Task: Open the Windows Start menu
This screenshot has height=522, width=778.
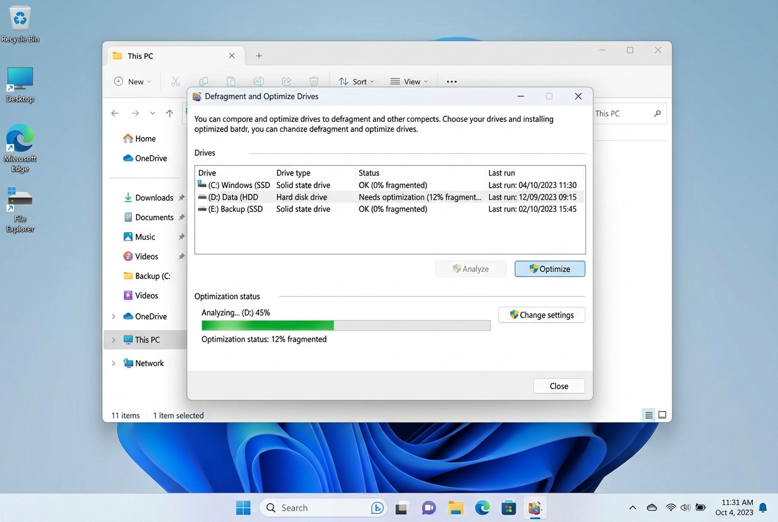Action: 243,508
